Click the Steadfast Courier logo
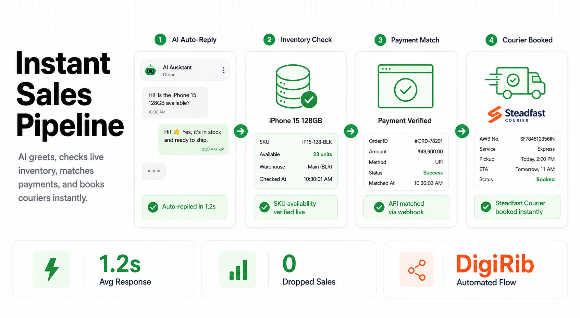This screenshot has height=318, width=580. tap(517, 114)
